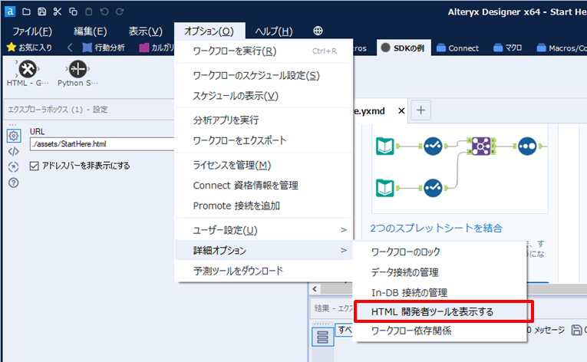
Task: Select 分析アプリを実行
Action: 263,120
